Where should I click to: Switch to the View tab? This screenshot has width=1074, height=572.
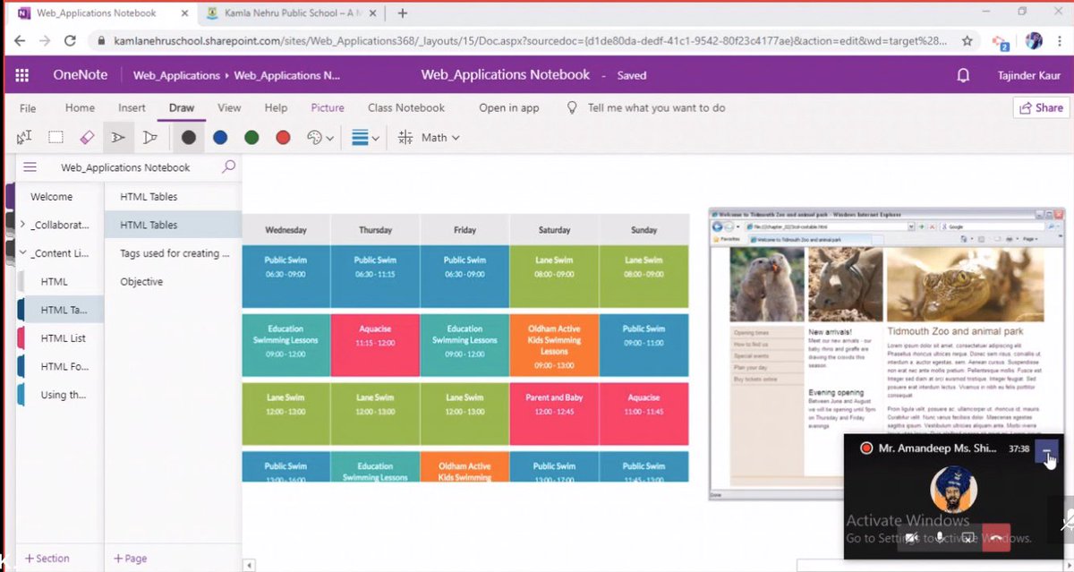tap(229, 107)
